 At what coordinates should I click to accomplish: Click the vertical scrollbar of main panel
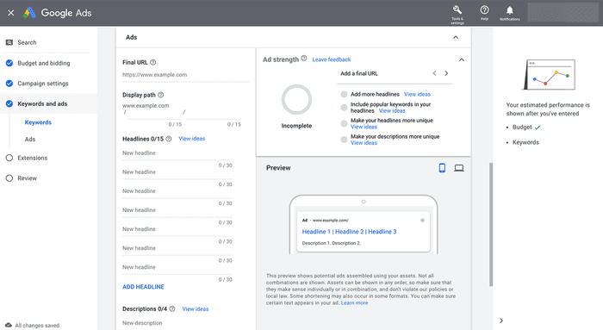click(x=491, y=224)
